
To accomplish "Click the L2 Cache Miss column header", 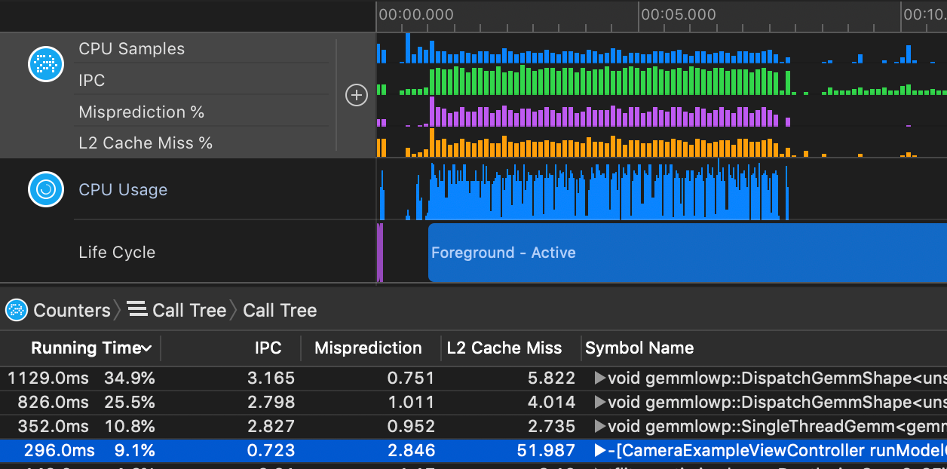I will tap(504, 348).
